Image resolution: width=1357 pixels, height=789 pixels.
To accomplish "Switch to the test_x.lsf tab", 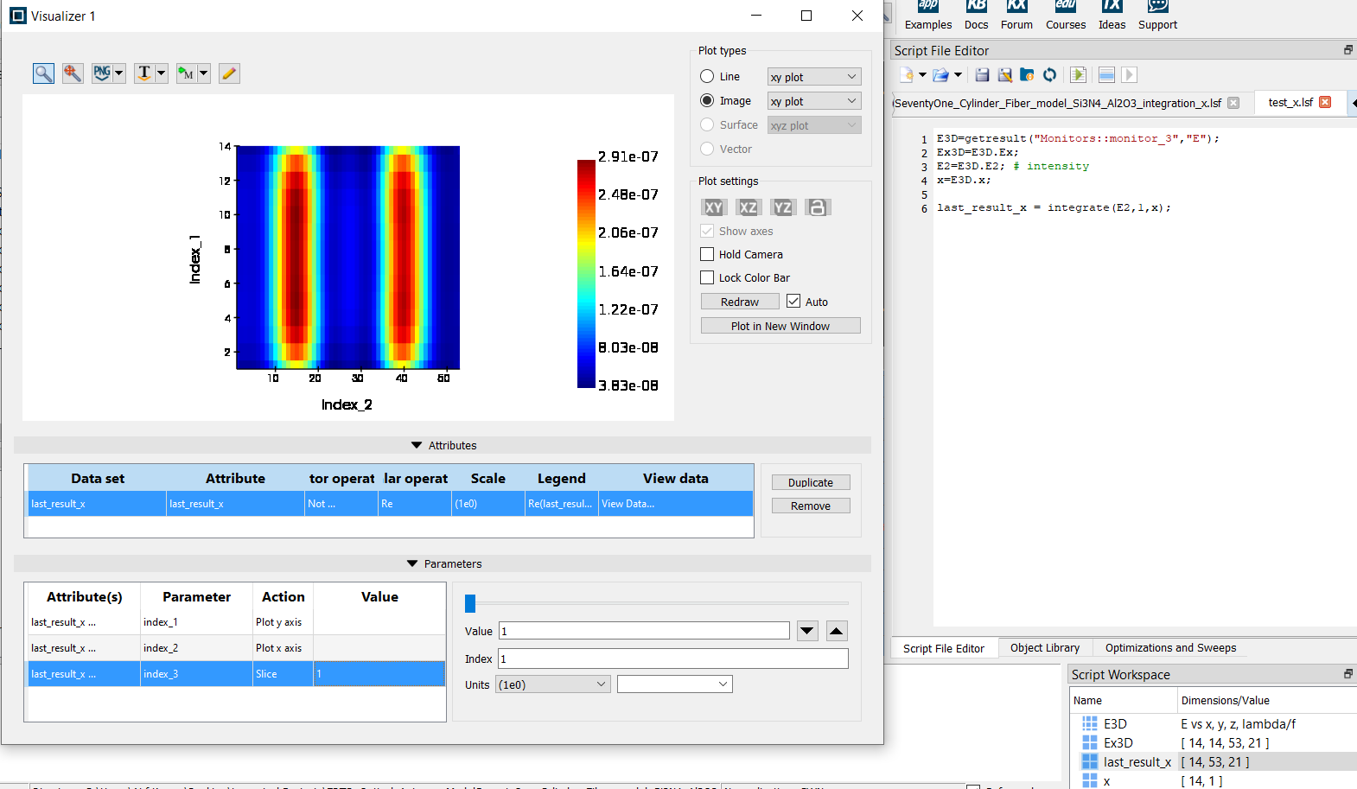I will click(x=1290, y=103).
